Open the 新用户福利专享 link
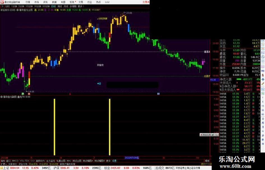Viewport: 265px width, 170px height. [x=68, y=164]
